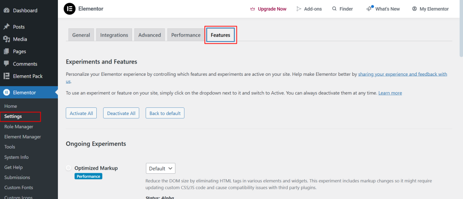This screenshot has width=463, height=199.
Task: Click the Dashboard gauge icon in sidebar
Action: click(6, 10)
